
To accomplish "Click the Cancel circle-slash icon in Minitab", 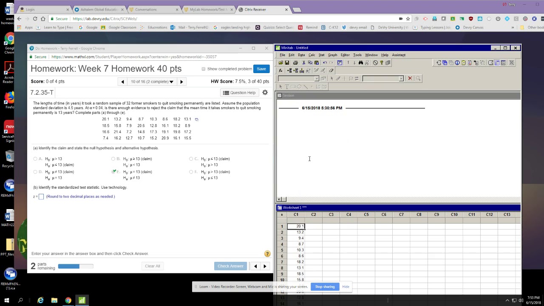I will pos(375,62).
